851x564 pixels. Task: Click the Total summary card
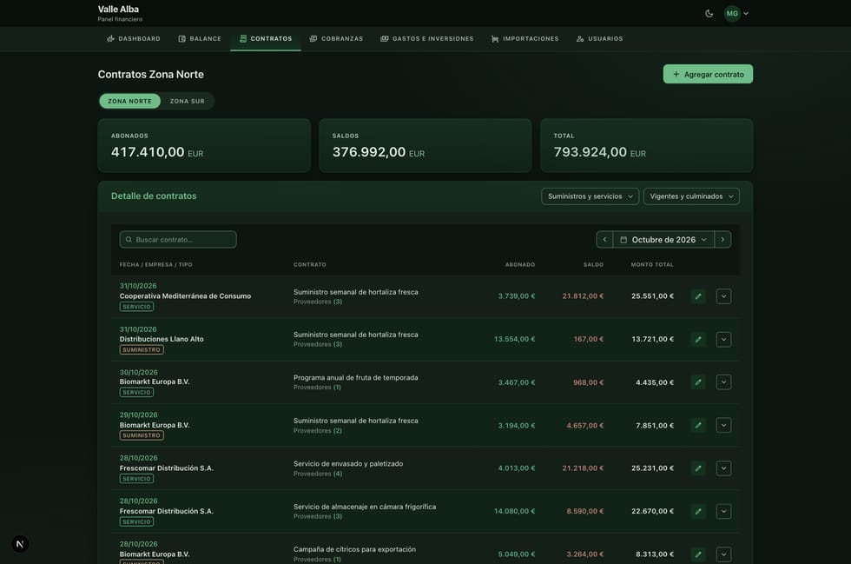[646, 146]
